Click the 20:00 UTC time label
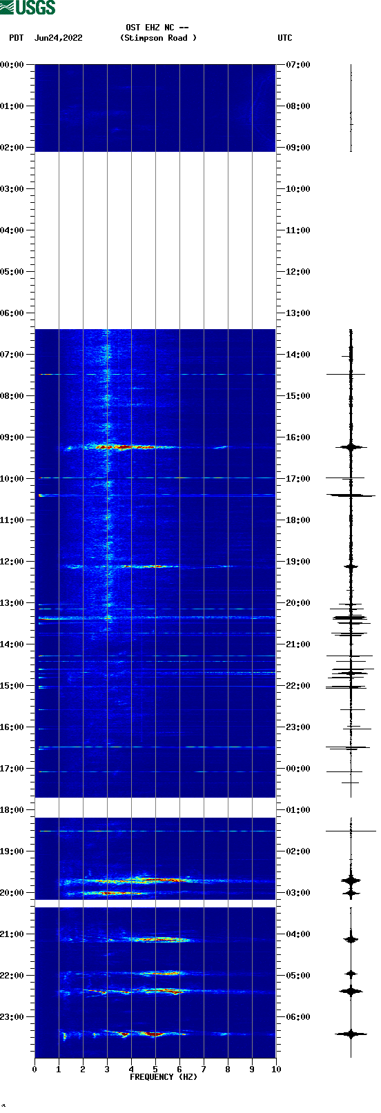This screenshot has height=1113, width=381. click(298, 603)
